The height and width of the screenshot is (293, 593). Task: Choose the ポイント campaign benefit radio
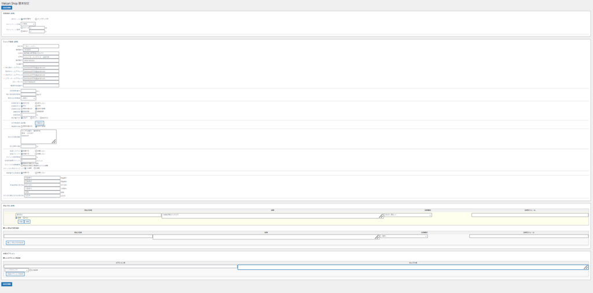[22, 27]
